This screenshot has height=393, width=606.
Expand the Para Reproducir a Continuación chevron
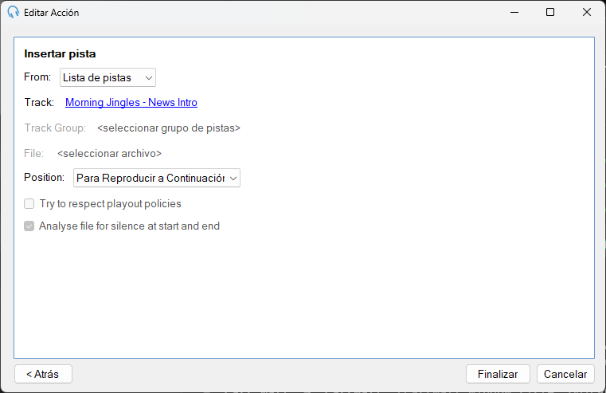[233, 179]
